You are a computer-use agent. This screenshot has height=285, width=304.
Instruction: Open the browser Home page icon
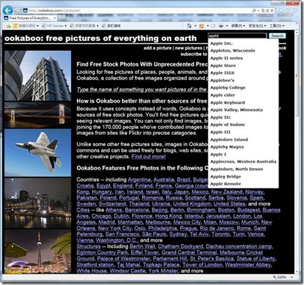pos(281,11)
